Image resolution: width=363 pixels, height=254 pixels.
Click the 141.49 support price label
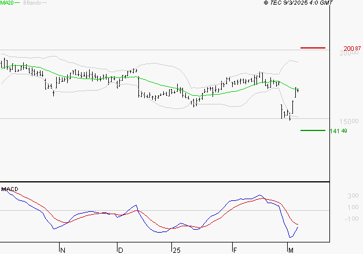338,131
